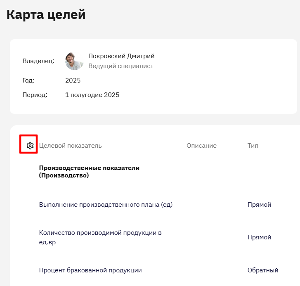The width and height of the screenshot is (300, 286).
Task: Open Процент бракованной продукции indicator
Action: pos(90,270)
